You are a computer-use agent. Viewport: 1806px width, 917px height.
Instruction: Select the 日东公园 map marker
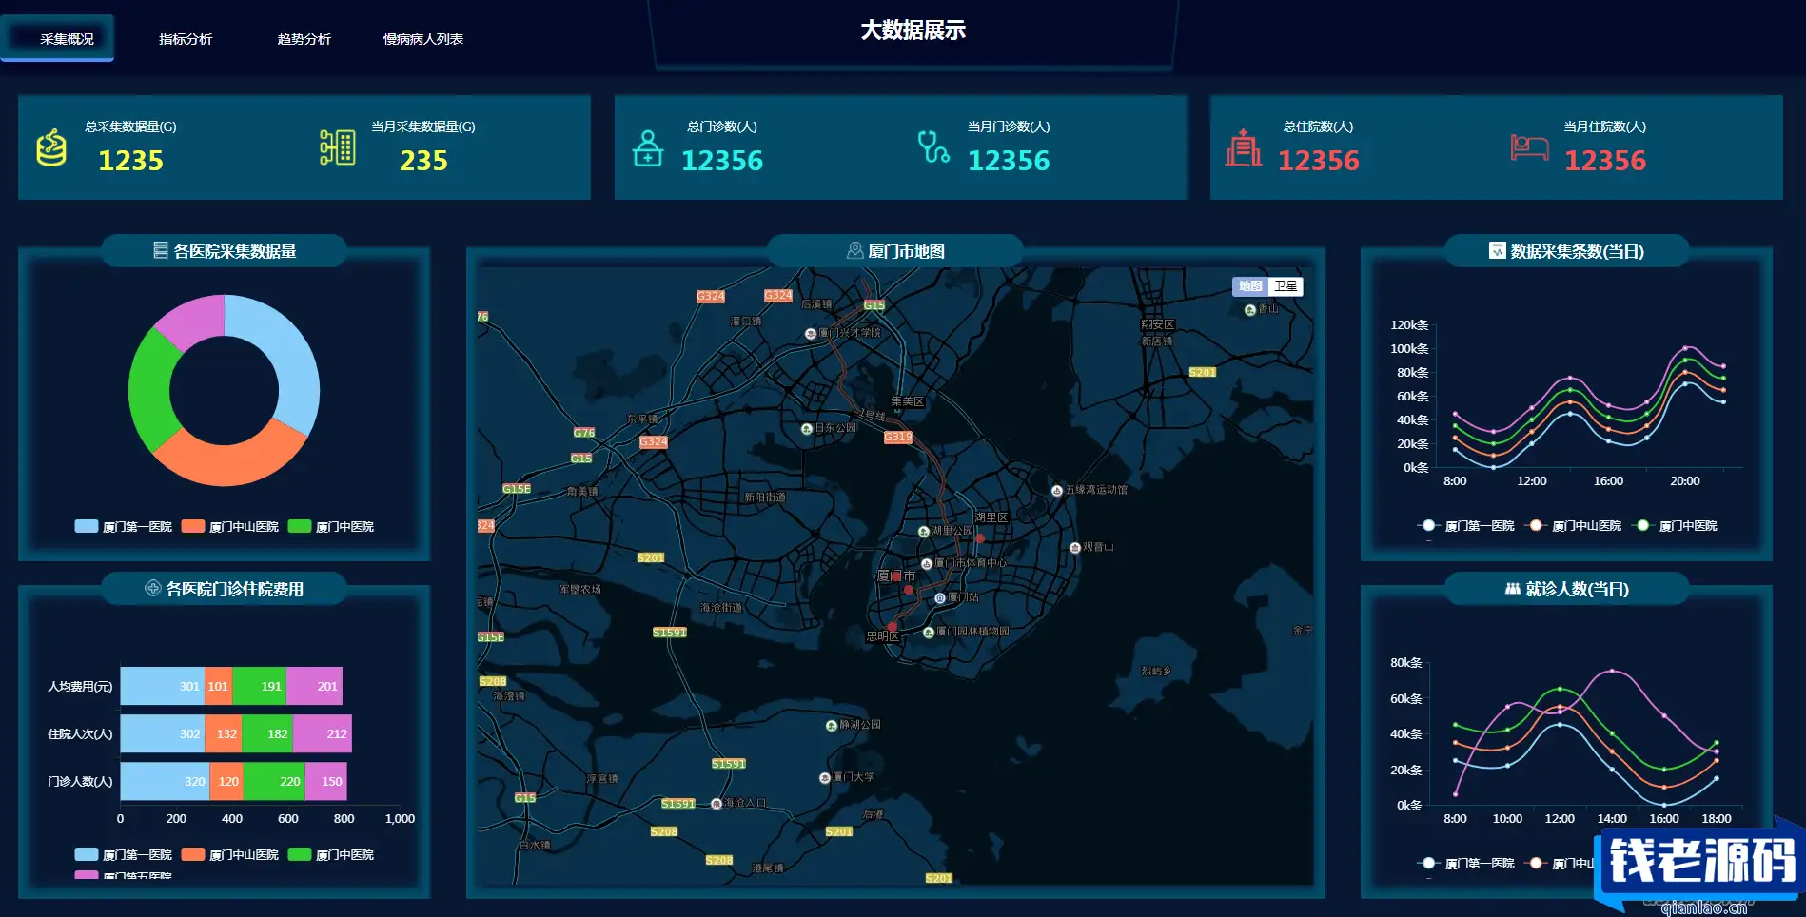tap(807, 429)
